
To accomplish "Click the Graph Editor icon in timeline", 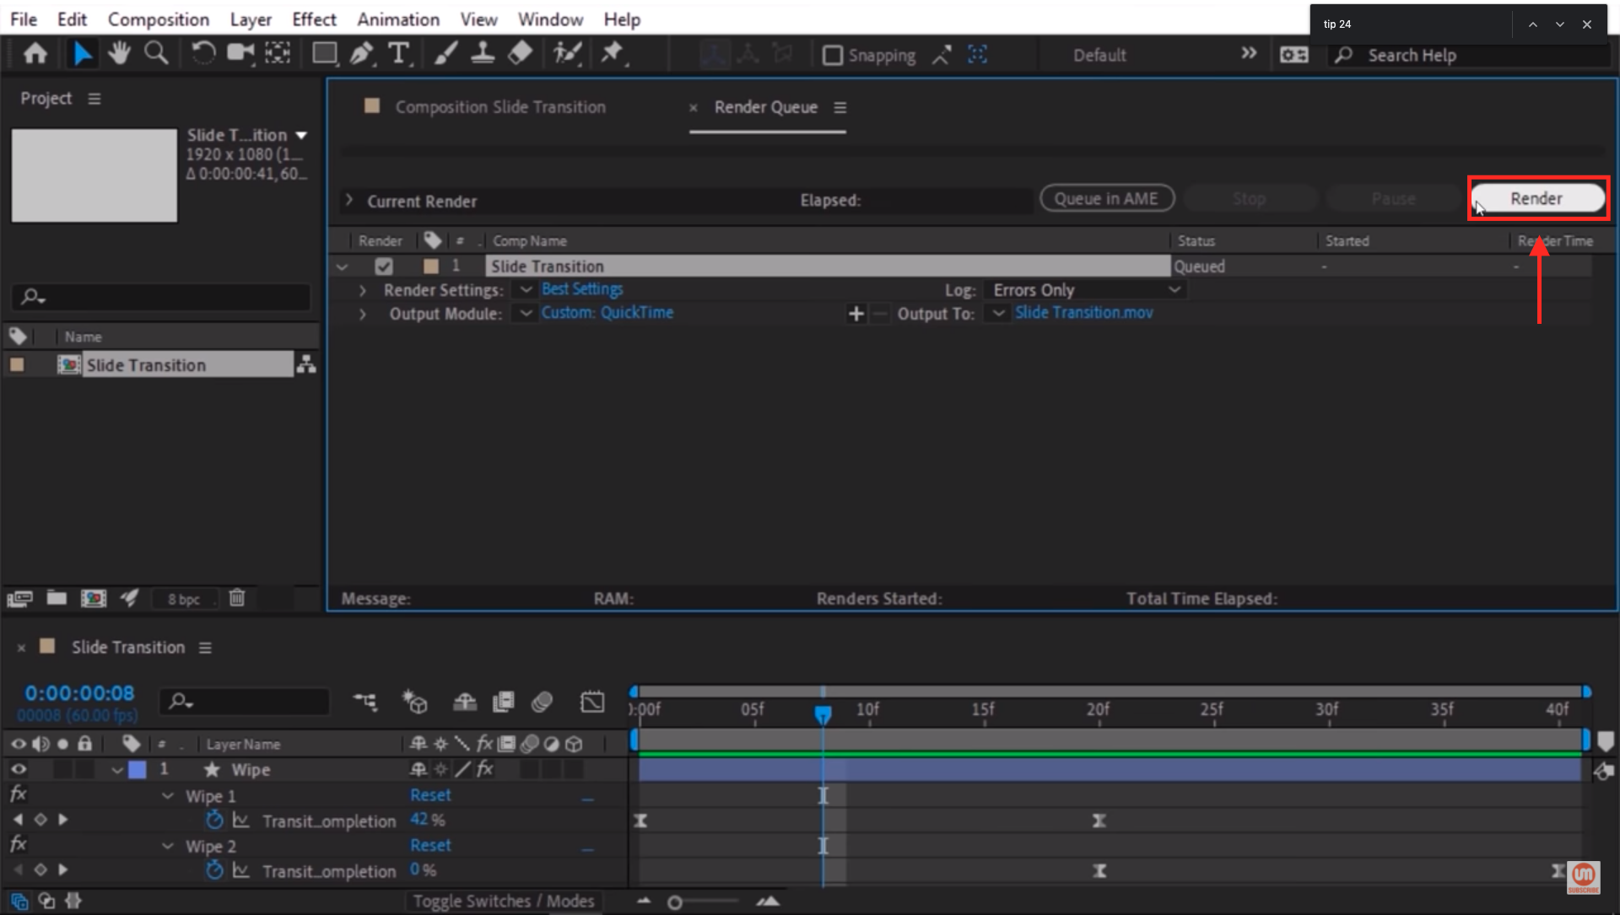I will click(x=592, y=702).
